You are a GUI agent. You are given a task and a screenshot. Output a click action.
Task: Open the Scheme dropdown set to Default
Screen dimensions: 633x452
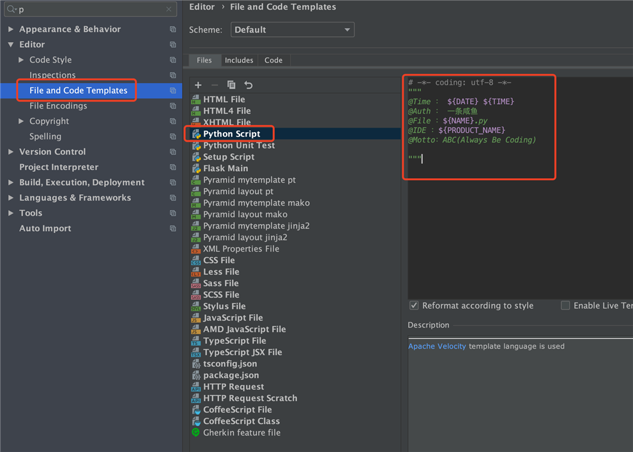point(293,30)
